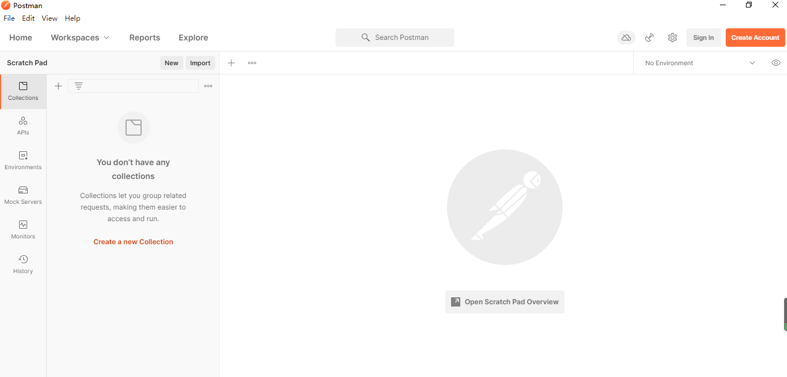This screenshot has height=377, width=787.
Task: Open the Edit menu
Action: pos(28,18)
